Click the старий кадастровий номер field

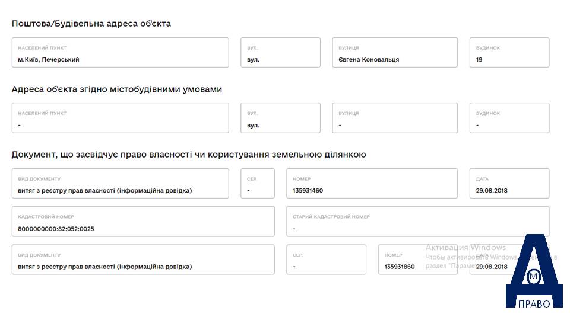tap(418, 222)
